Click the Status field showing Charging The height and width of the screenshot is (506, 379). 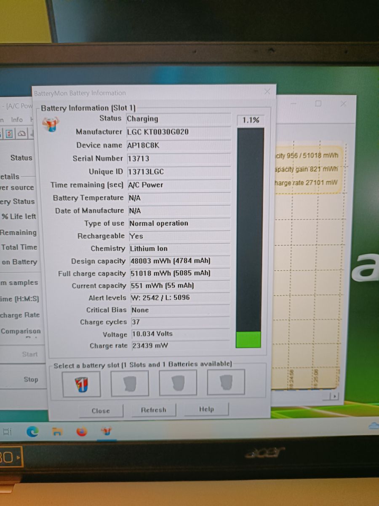coord(179,119)
